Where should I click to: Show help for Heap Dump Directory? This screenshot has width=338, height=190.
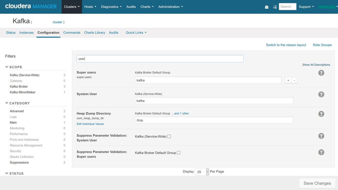click(x=321, y=114)
